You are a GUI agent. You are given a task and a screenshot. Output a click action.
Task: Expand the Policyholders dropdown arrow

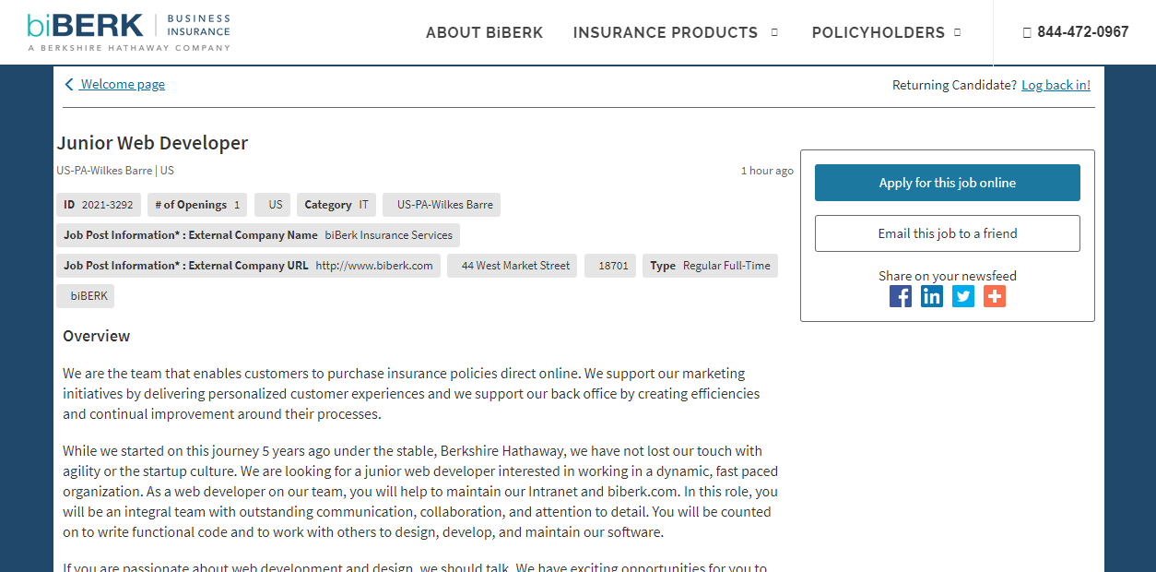click(x=957, y=32)
